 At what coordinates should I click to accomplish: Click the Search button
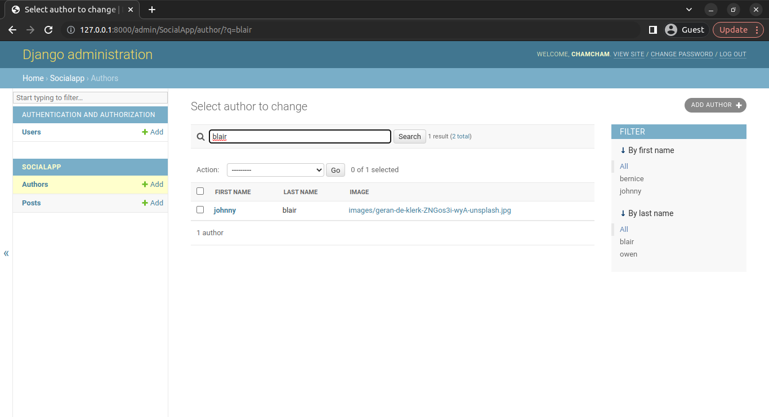click(x=409, y=137)
